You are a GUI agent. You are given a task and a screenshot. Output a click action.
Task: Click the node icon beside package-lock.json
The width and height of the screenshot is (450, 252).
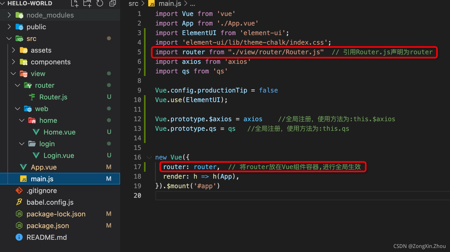point(19,214)
